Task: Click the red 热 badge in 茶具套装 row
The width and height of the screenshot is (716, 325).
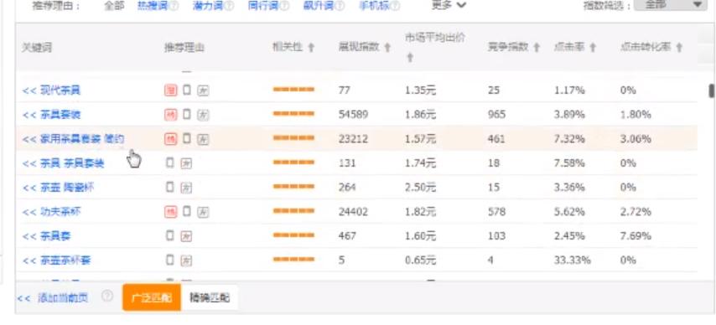Action: click(171, 115)
